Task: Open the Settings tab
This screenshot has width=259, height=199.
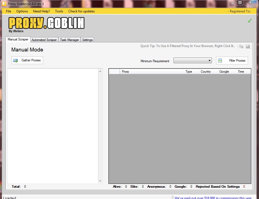Action: (x=87, y=40)
